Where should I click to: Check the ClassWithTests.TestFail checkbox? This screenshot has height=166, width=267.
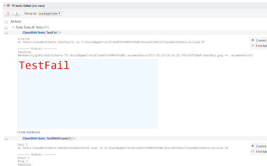(x=6, y=32)
